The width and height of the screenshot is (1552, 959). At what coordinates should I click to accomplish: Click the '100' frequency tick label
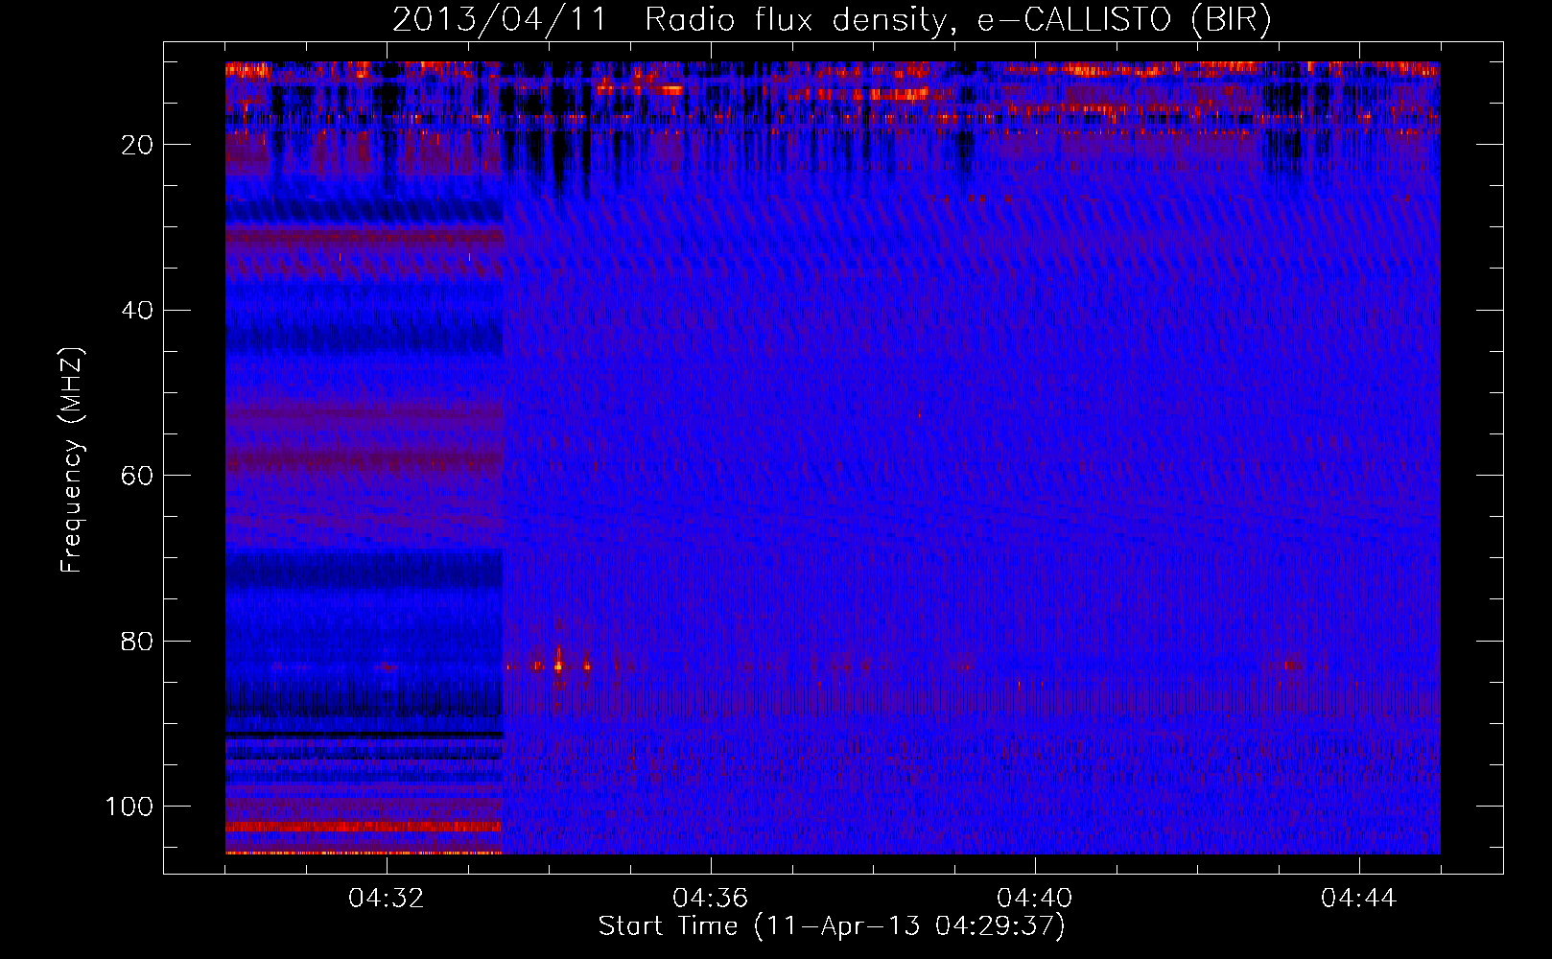click(129, 807)
